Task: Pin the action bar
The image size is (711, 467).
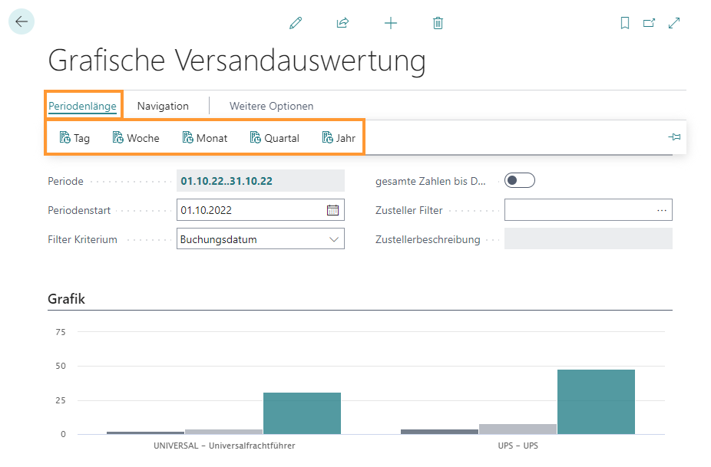Action: (674, 137)
